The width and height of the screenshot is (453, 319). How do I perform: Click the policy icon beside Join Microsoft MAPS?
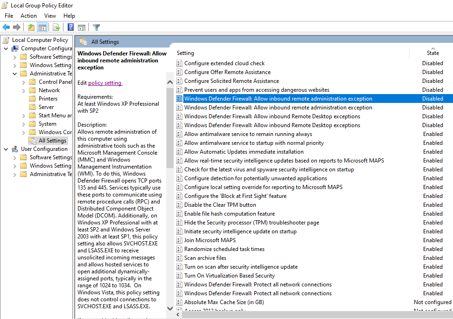[180, 240]
